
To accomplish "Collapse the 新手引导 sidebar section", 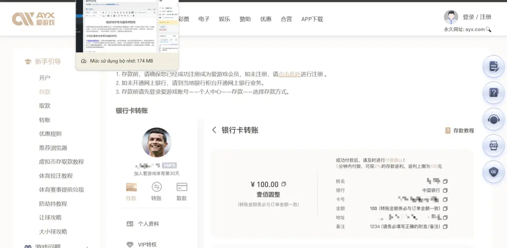I will pyautogui.click(x=48, y=61).
